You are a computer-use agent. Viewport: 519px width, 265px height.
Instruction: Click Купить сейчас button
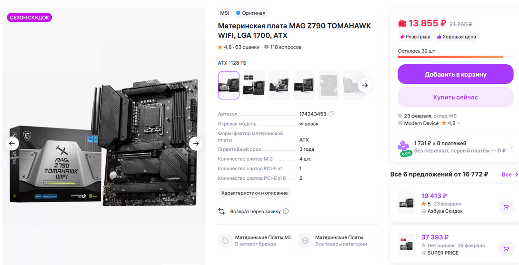pos(456,97)
